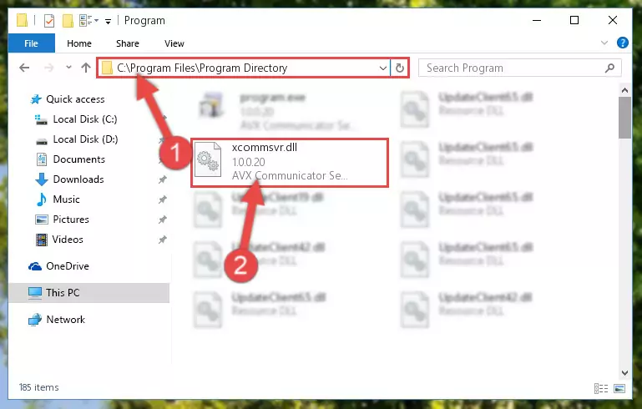Open the address bar history dropdown
Image resolution: width=642 pixels, height=409 pixels.
coord(383,68)
